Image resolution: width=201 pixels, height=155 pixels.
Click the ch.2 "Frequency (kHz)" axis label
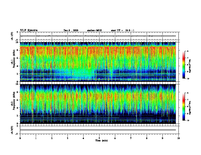point(14,101)
